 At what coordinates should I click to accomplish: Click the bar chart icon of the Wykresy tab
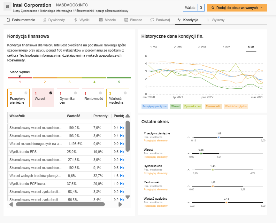208,20
